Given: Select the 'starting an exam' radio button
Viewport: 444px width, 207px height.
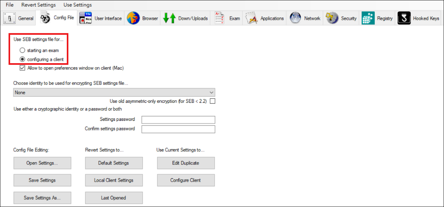Looking at the screenshot, I should tap(23, 50).
